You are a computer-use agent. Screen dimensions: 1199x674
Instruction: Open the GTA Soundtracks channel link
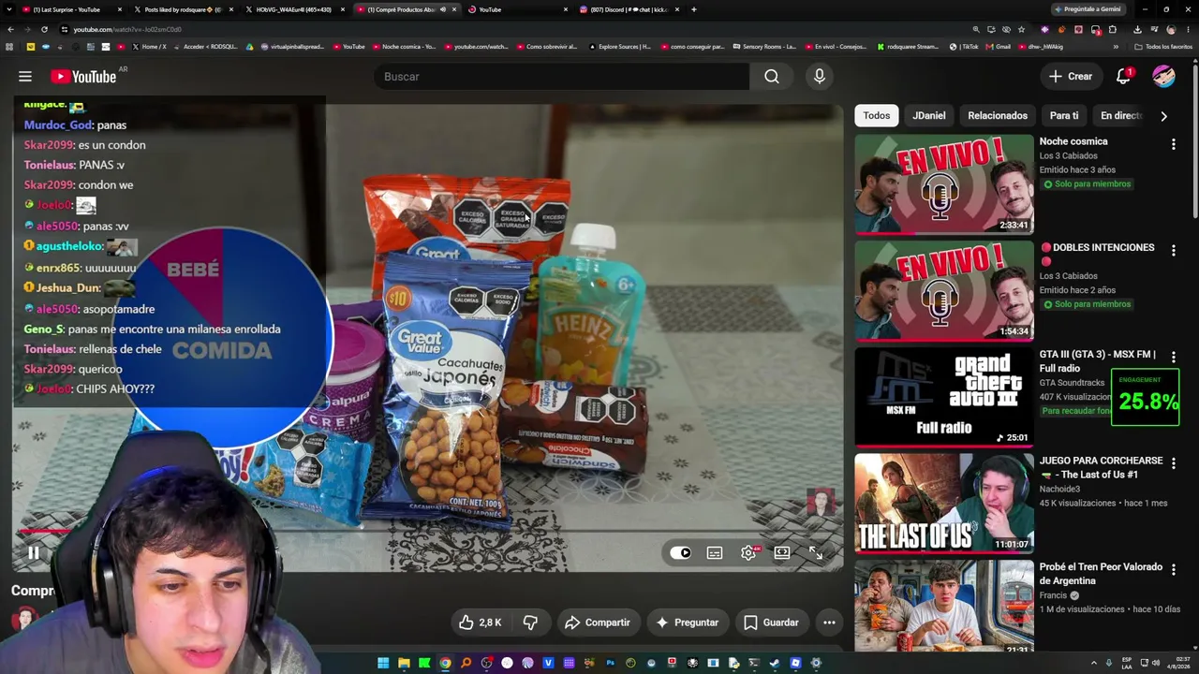1072,383
